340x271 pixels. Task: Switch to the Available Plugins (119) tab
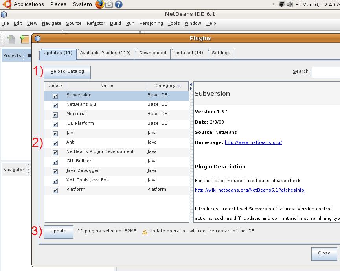pyautogui.click(x=105, y=52)
